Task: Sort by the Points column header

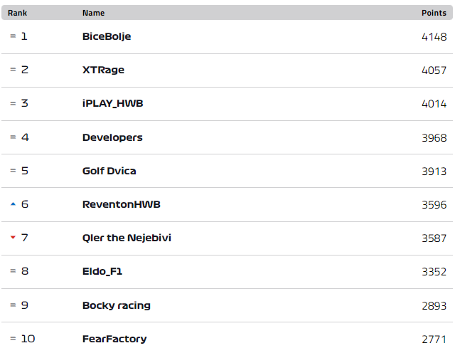Action: click(x=434, y=13)
